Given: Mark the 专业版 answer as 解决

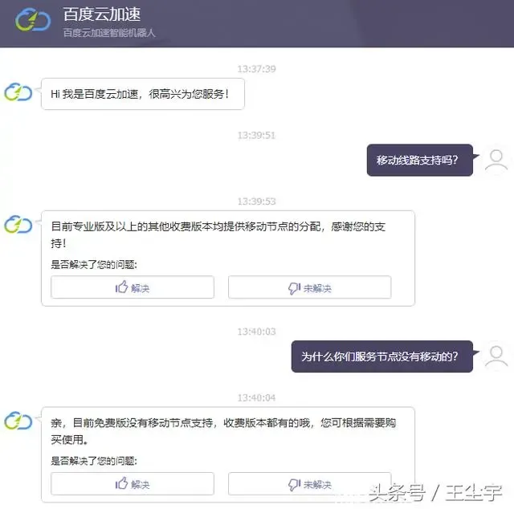Looking at the screenshot, I should pyautogui.click(x=133, y=287).
